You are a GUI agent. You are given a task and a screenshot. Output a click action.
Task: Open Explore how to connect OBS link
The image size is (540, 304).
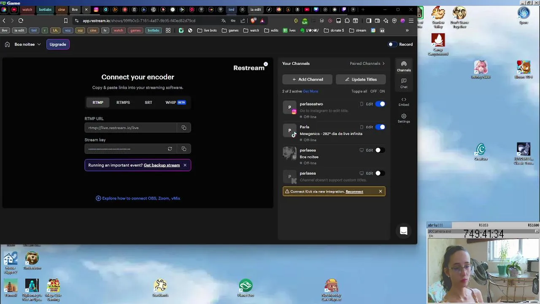click(x=138, y=198)
